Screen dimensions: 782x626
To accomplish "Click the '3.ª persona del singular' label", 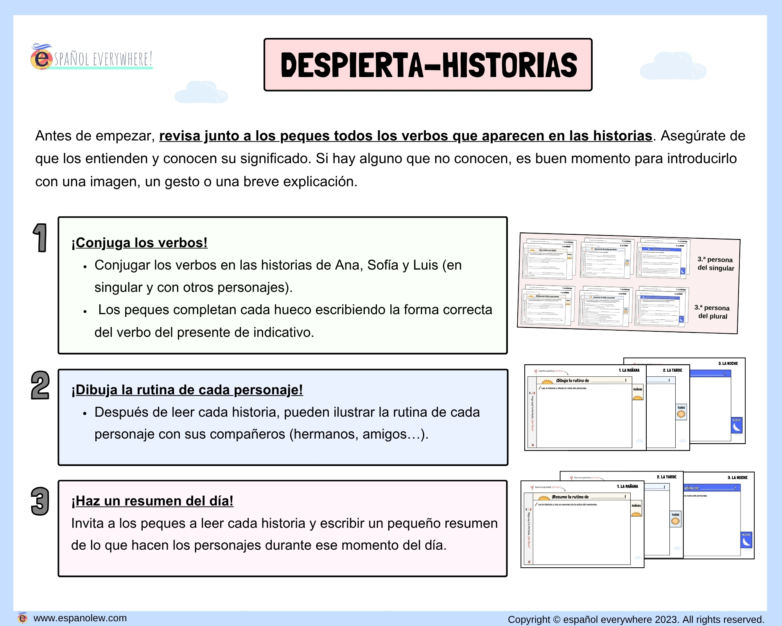I will pos(716,264).
